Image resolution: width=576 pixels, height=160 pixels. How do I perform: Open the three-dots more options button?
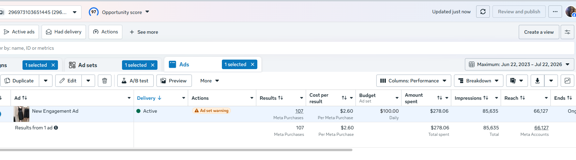click(x=555, y=12)
